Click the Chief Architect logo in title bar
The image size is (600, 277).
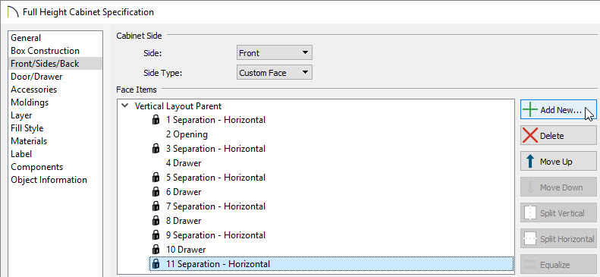pyautogui.click(x=13, y=12)
